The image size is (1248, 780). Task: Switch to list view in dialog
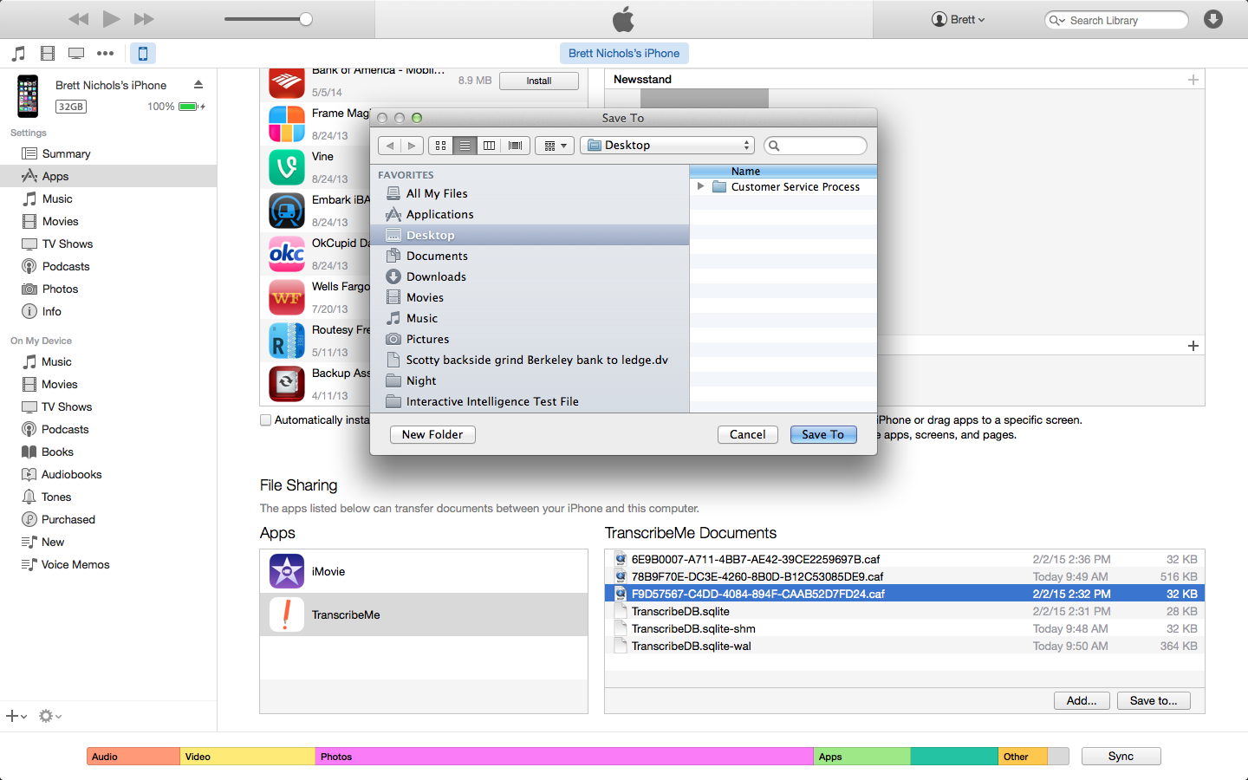[x=465, y=146]
